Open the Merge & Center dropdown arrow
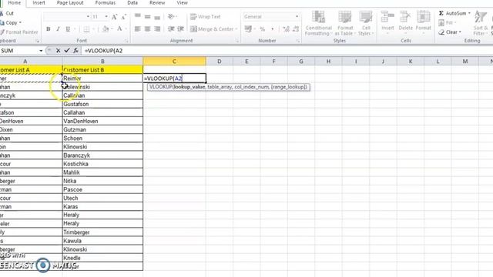The image size is (493, 277). point(236,29)
